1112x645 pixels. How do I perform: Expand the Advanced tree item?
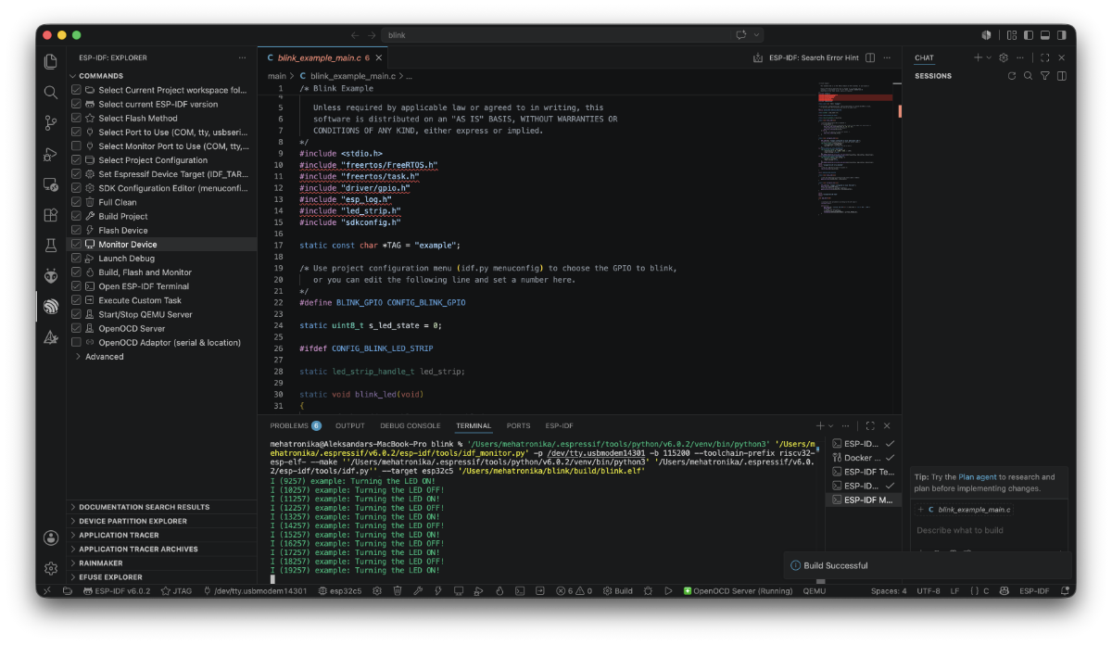point(104,356)
